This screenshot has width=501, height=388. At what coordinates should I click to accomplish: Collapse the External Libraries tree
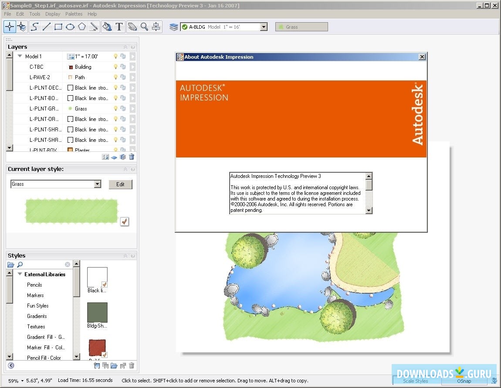20,274
